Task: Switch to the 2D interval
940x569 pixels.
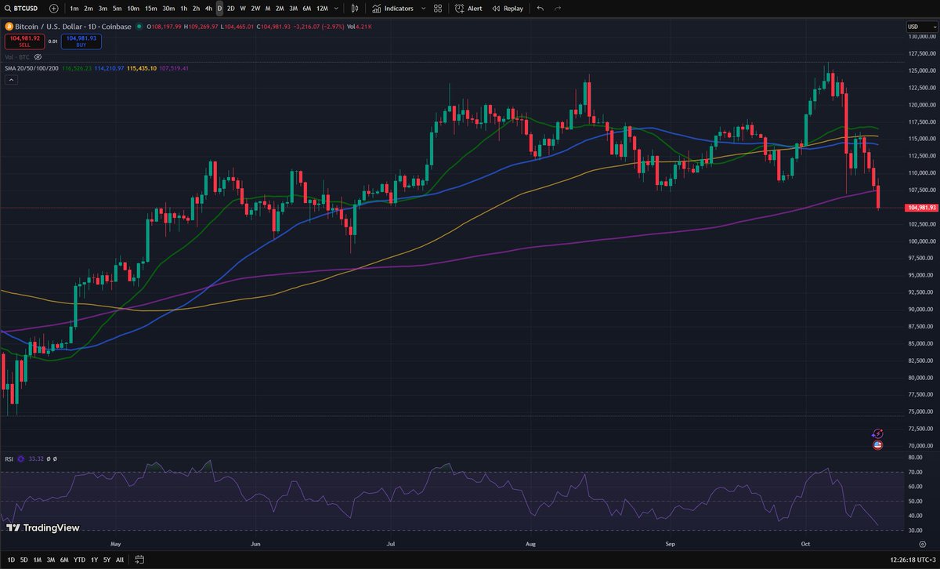Action: pyautogui.click(x=231, y=9)
